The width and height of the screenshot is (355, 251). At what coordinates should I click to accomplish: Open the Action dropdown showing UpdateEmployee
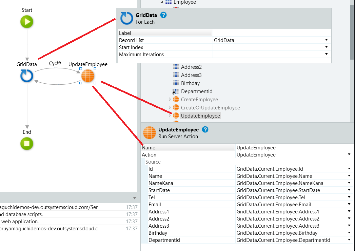pos(350,154)
